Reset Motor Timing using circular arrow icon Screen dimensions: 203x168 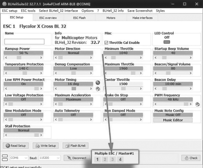coord(98,82)
